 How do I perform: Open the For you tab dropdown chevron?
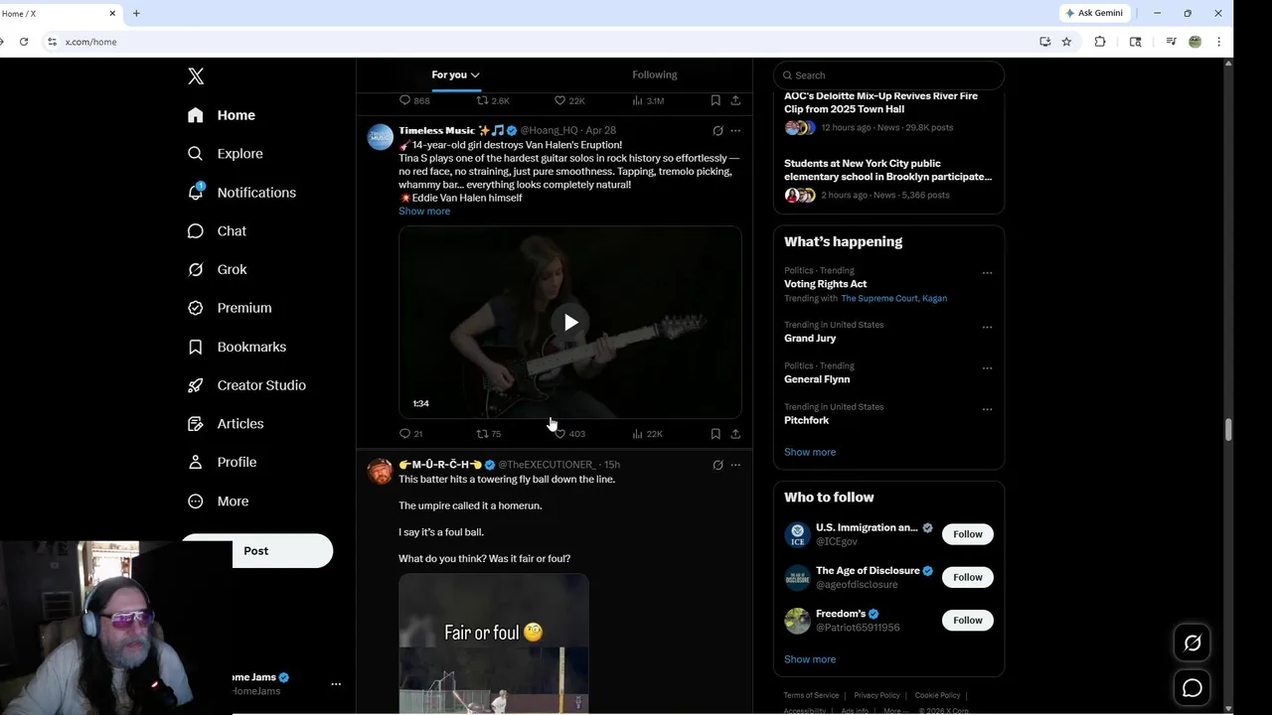coord(475,74)
